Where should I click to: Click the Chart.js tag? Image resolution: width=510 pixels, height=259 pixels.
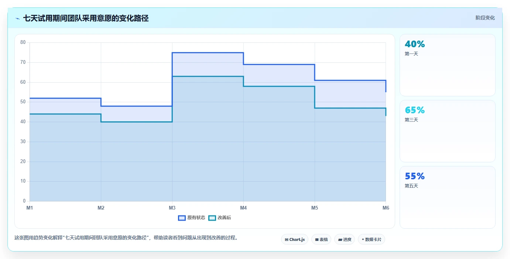pyautogui.click(x=295, y=239)
